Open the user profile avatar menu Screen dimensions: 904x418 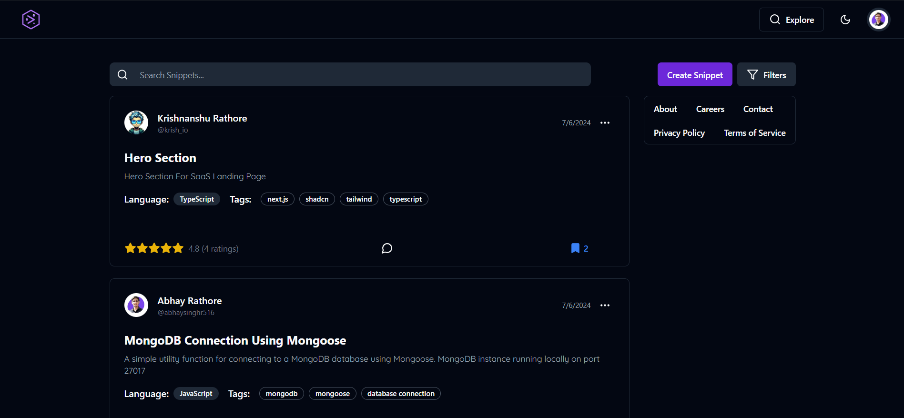click(x=878, y=20)
